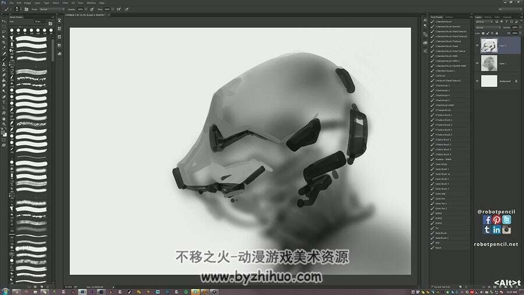
Task: Select the Lasso tool
Action: click(3, 32)
